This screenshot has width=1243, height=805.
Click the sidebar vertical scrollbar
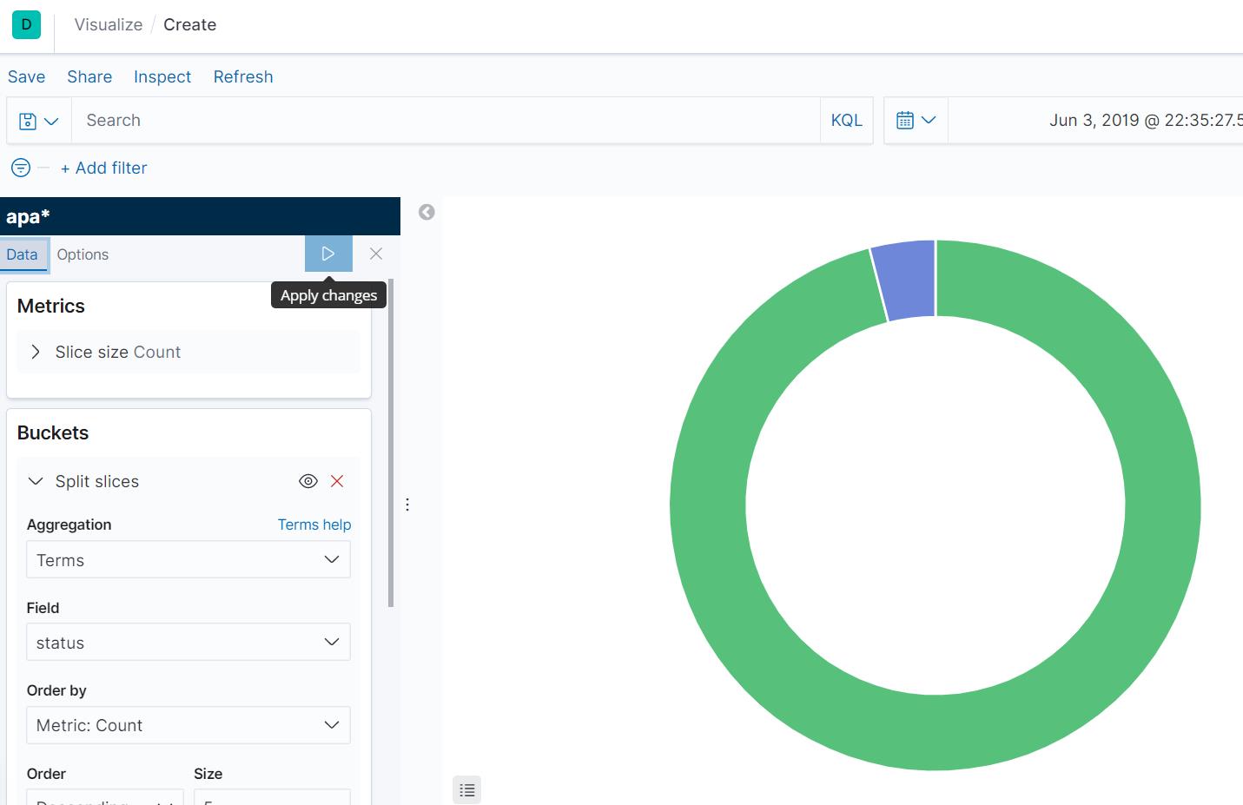point(391,443)
